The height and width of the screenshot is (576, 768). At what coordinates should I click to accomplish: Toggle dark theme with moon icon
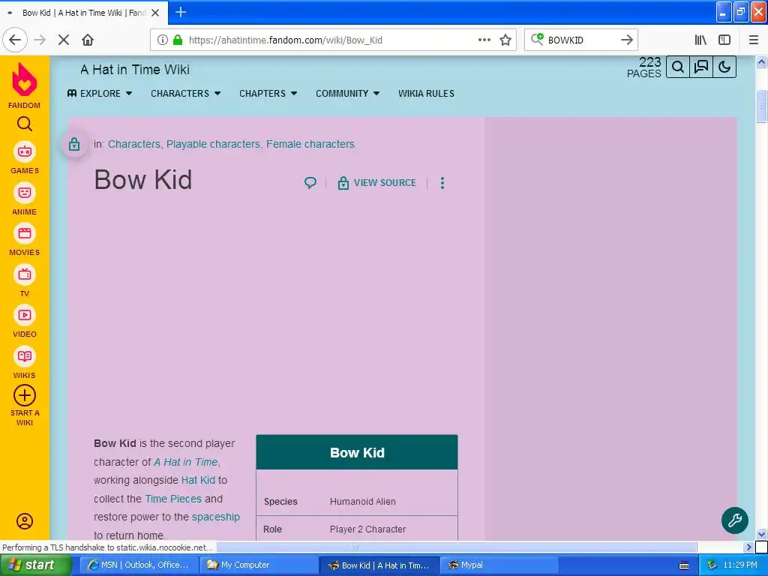pos(724,67)
